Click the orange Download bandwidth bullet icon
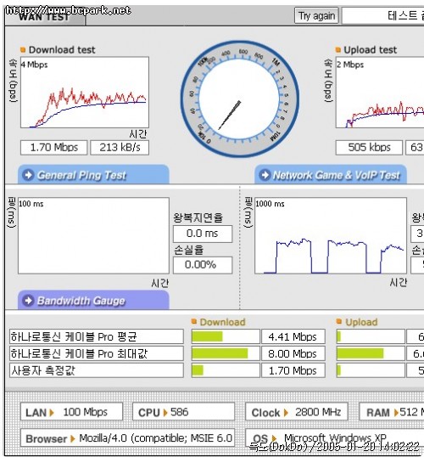 (194, 321)
